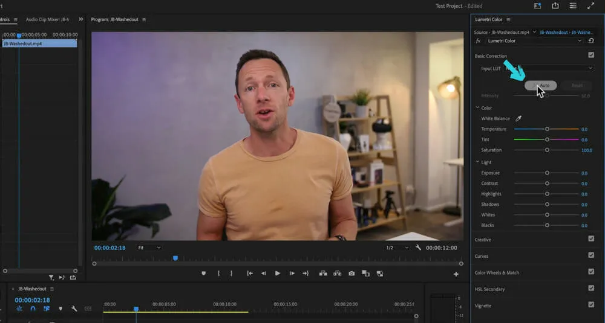Toggle the timeline Snap magnet icon

(33, 309)
